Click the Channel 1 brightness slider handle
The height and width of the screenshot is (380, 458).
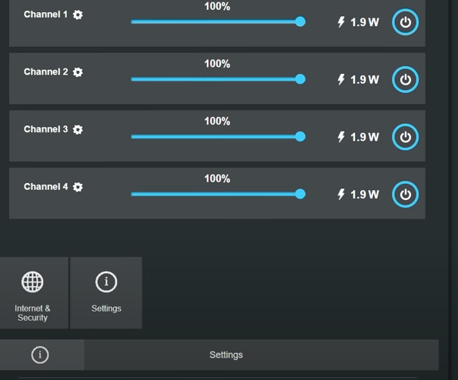point(300,22)
